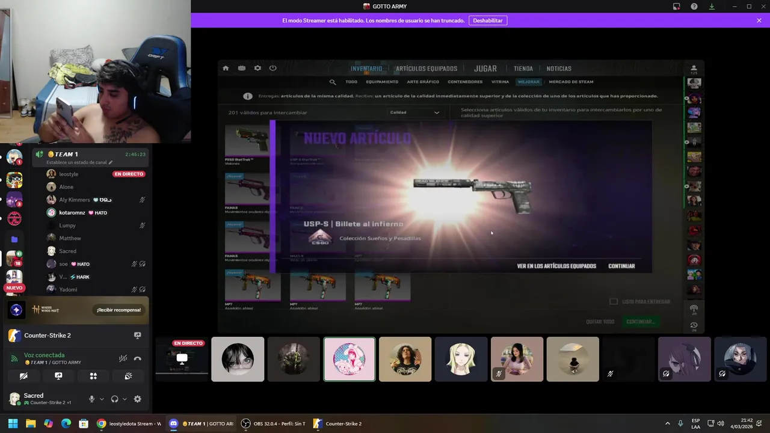The image size is (770, 433).
Task: Disconnect from voice channel hang-up icon
Action: point(138,358)
